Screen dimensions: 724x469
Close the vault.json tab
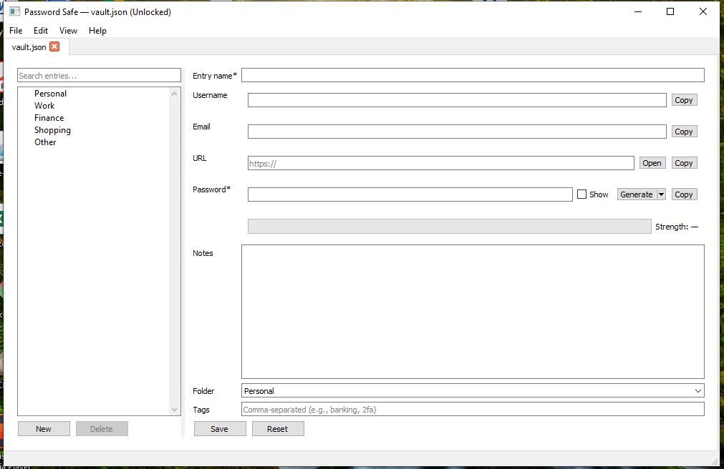(x=55, y=46)
